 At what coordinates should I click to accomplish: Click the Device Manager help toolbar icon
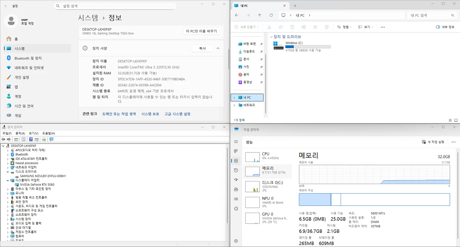click(x=31, y=139)
